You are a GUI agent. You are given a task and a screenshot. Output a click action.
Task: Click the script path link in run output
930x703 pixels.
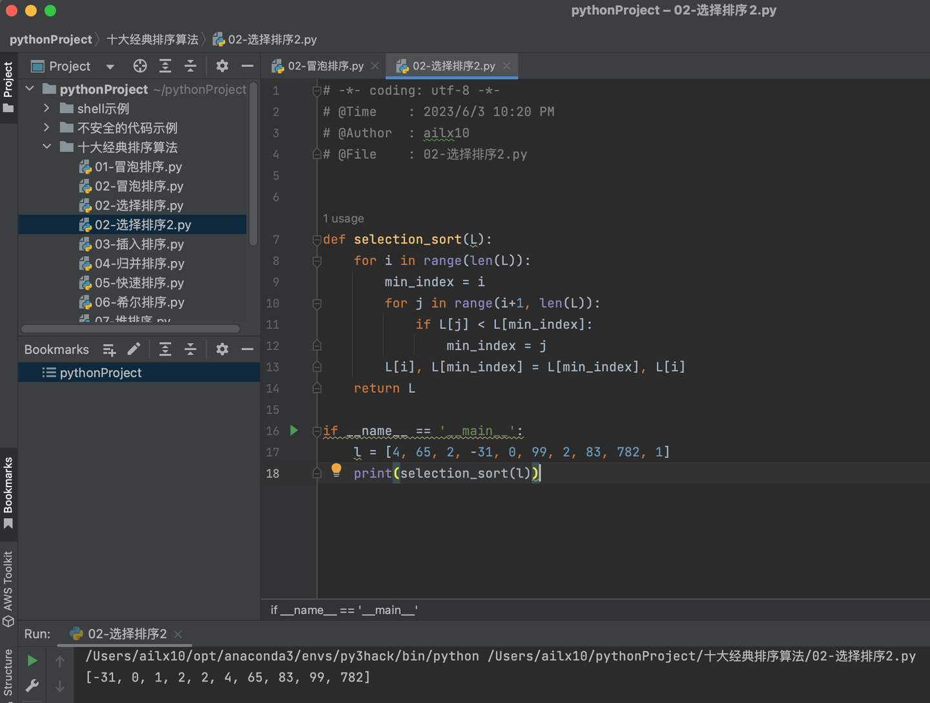pos(702,656)
